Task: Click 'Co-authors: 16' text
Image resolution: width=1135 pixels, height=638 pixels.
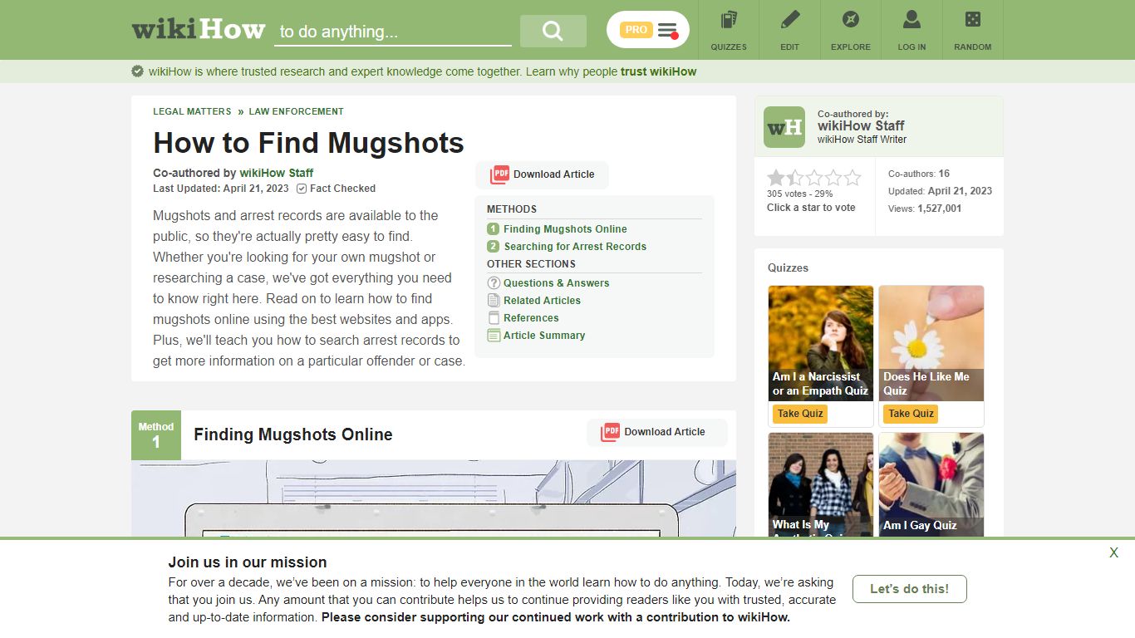Action: [x=919, y=174]
